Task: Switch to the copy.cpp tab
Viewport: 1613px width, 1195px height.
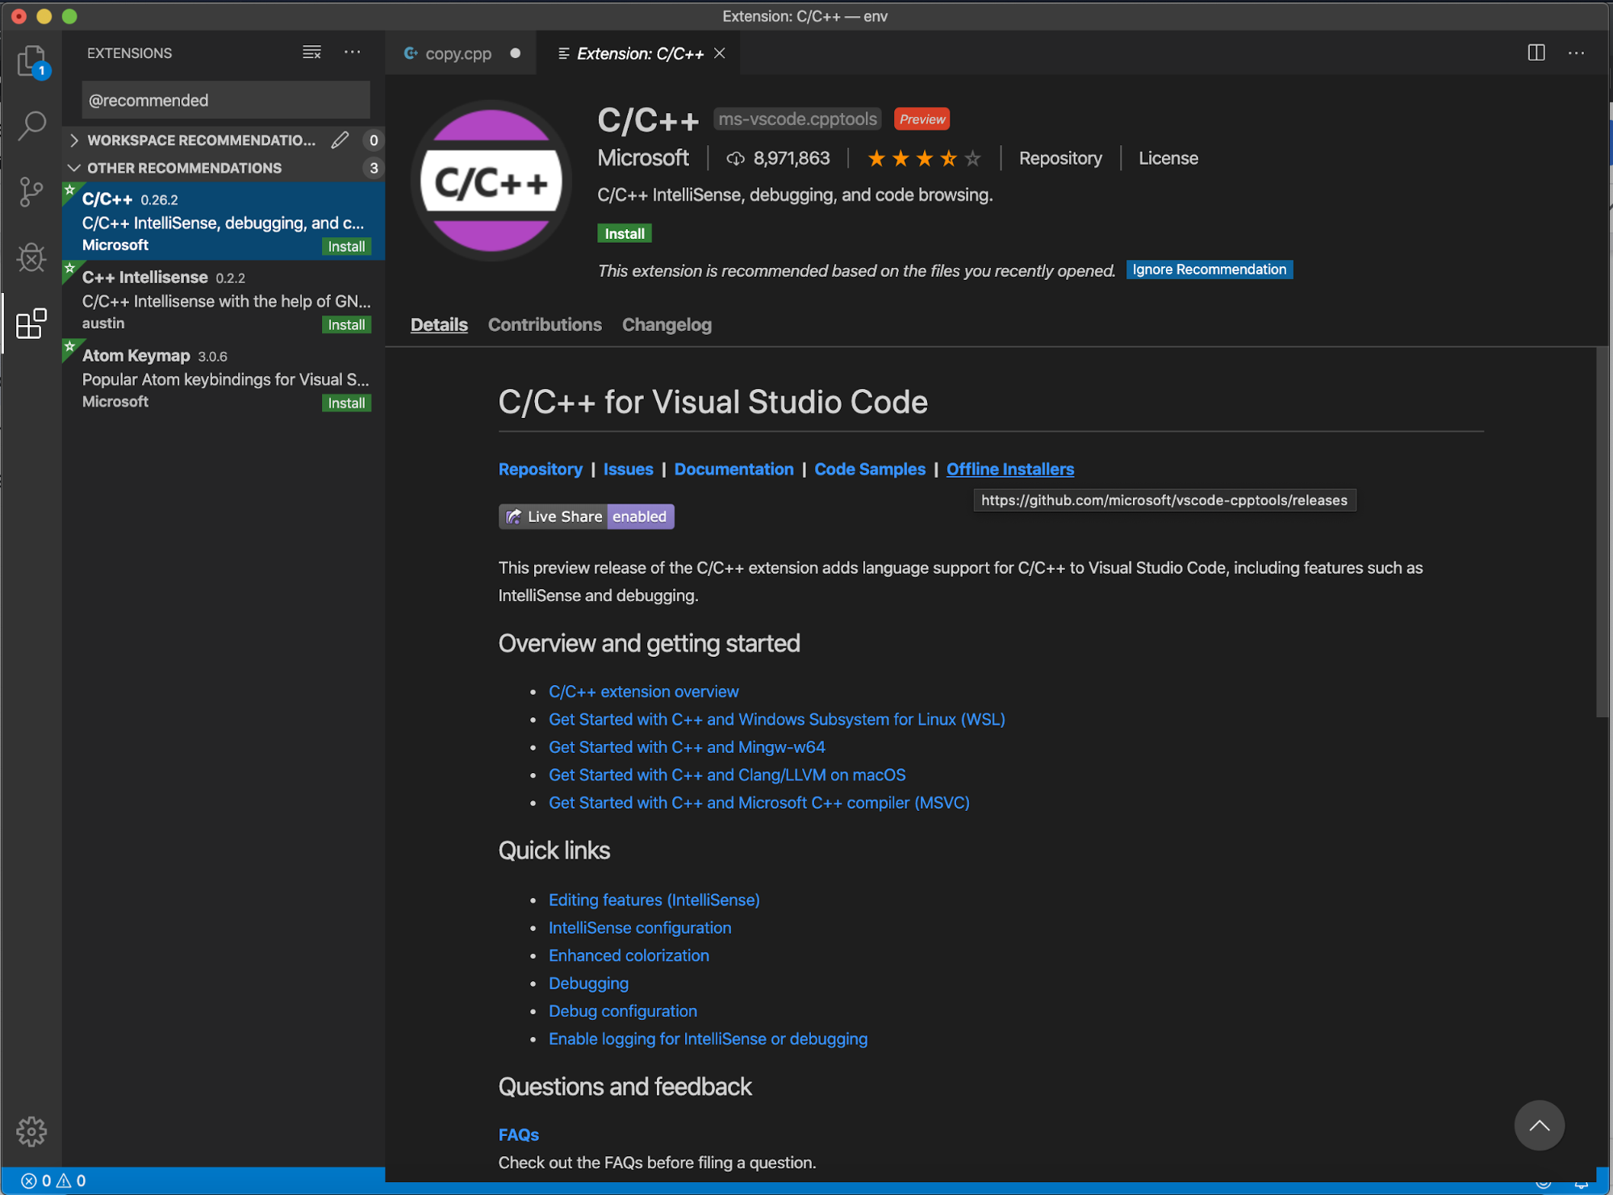Action: pyautogui.click(x=458, y=53)
